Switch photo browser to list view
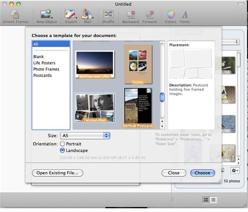248x212 pixels. coord(213,200)
